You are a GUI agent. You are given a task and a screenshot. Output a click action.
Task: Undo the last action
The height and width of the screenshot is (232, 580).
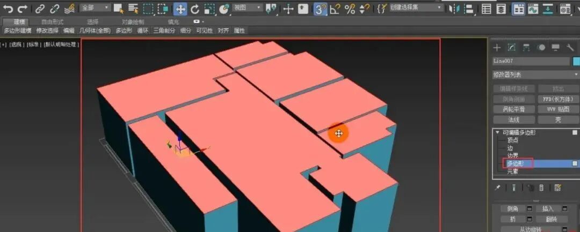pyautogui.click(x=8, y=9)
